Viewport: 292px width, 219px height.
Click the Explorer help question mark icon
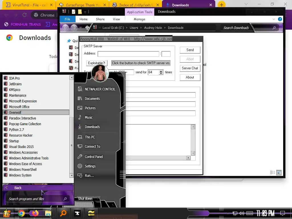coord(280,19)
